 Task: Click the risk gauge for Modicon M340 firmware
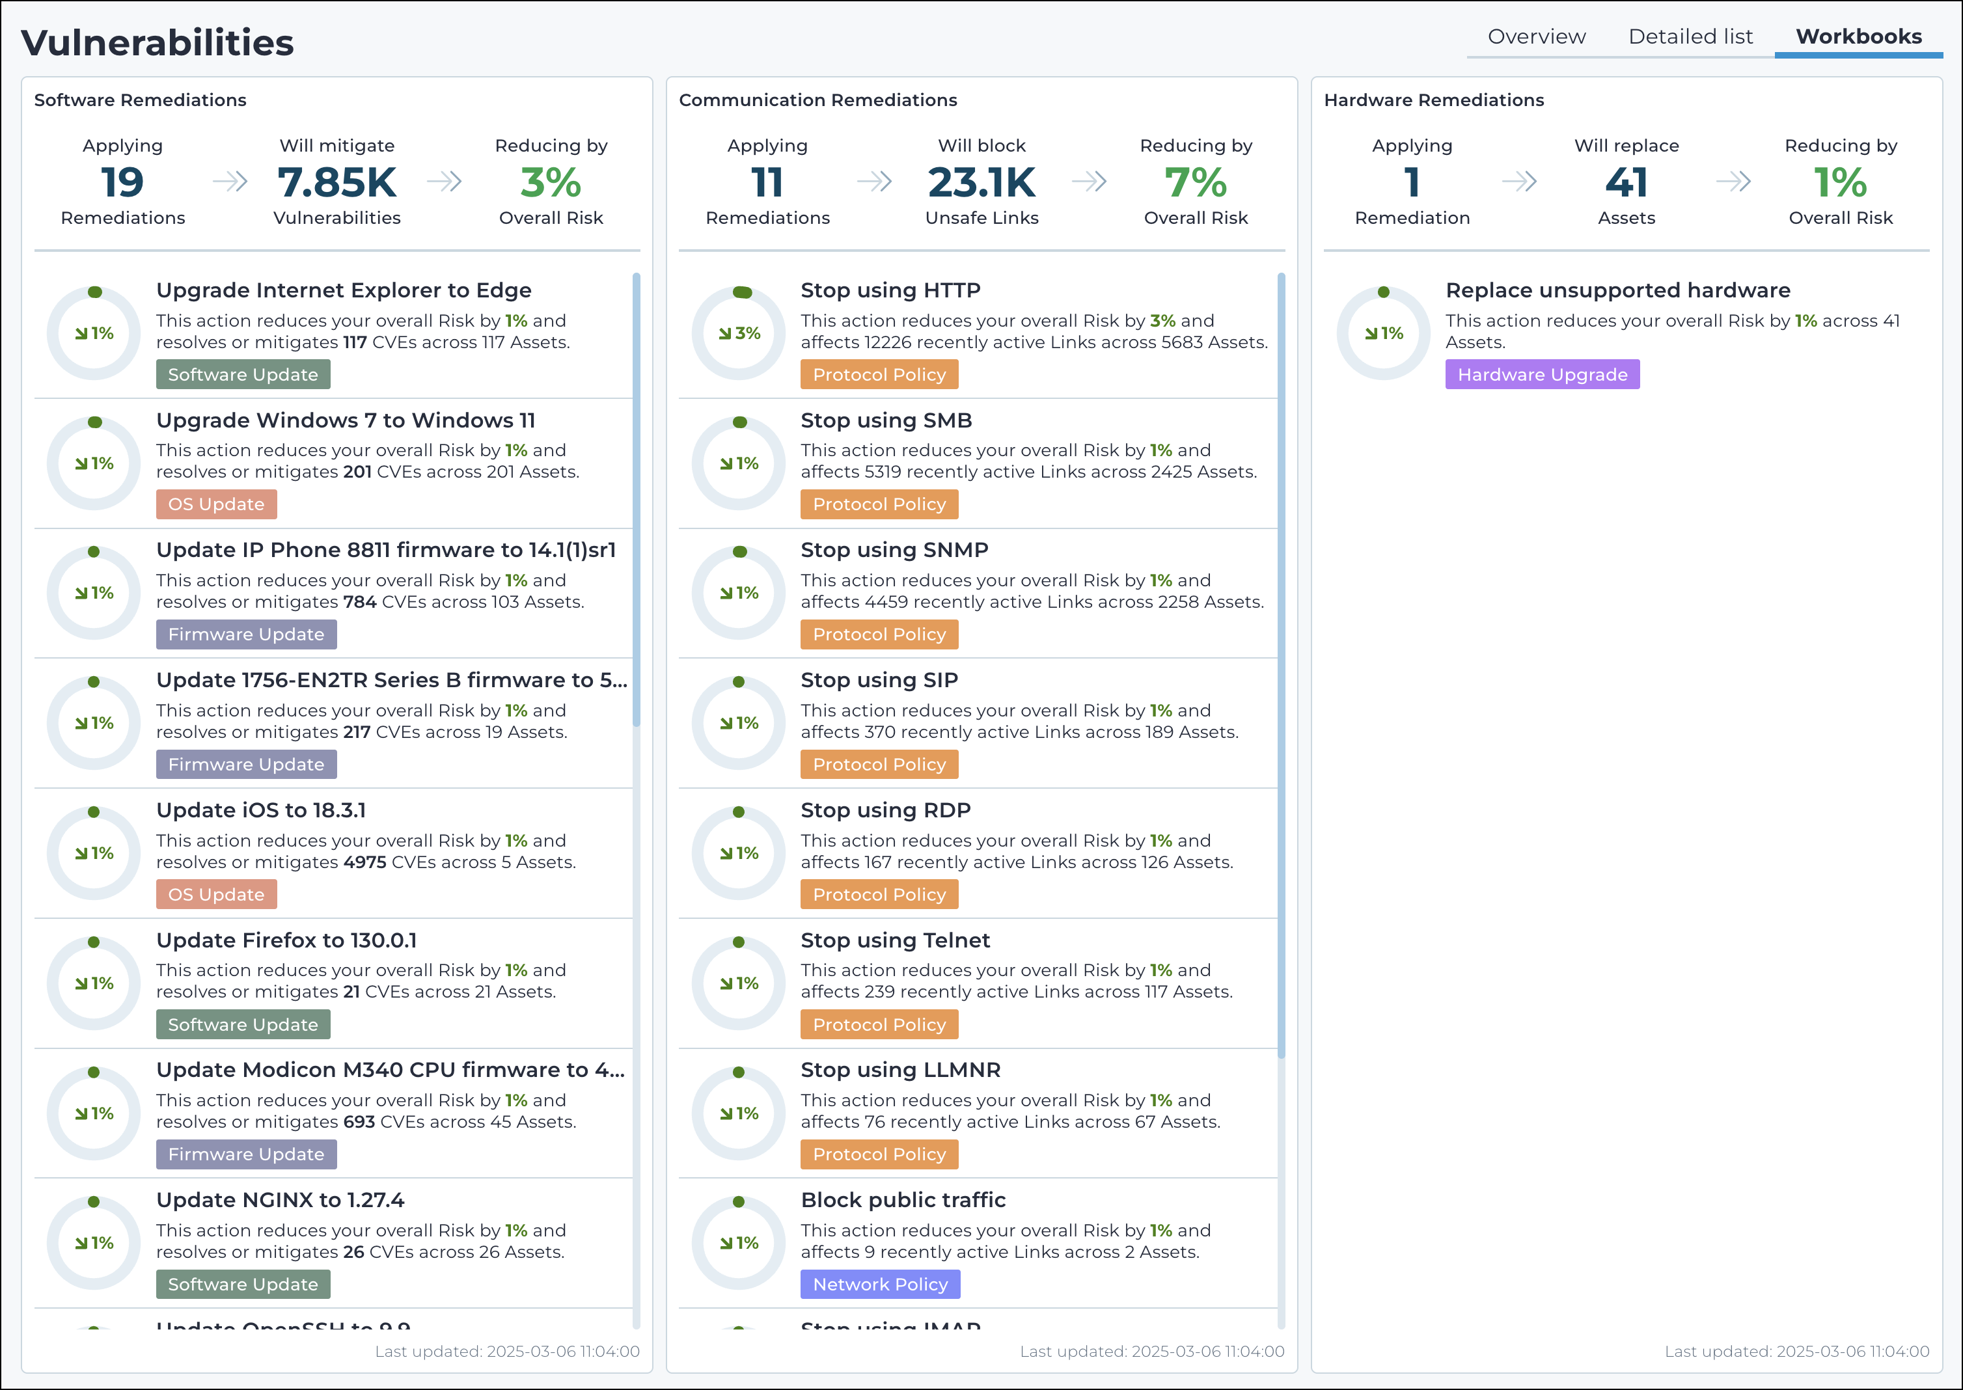[94, 1113]
